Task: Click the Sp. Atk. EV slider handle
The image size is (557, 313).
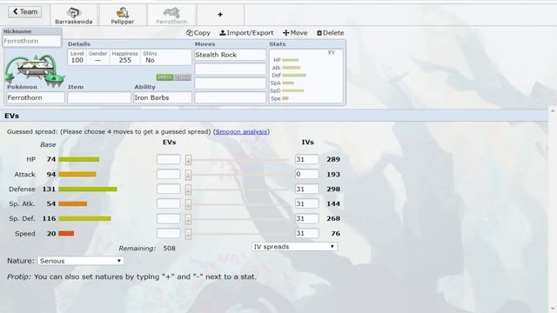Action: click(188, 204)
